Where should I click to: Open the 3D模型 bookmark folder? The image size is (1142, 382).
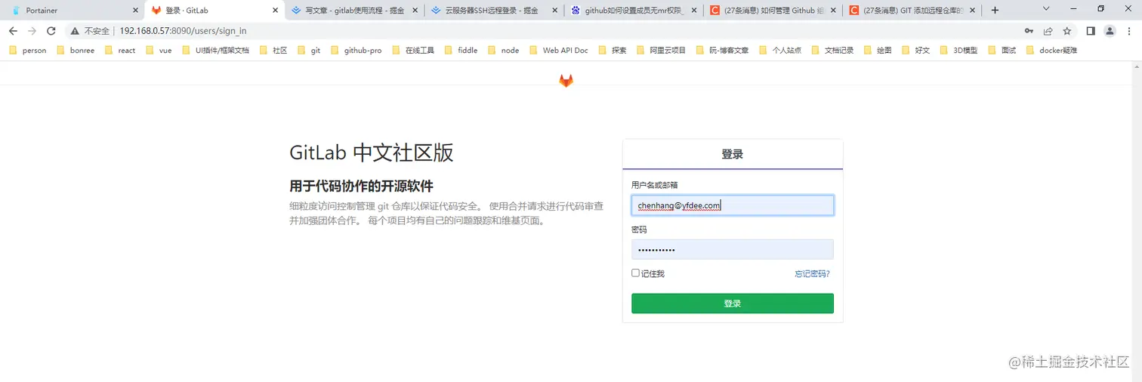958,51
